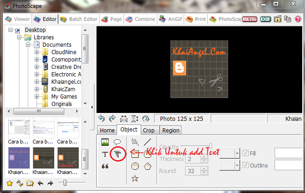Open the Help question mark icon
Viewport: 305px width, 193px height.
(298, 19)
